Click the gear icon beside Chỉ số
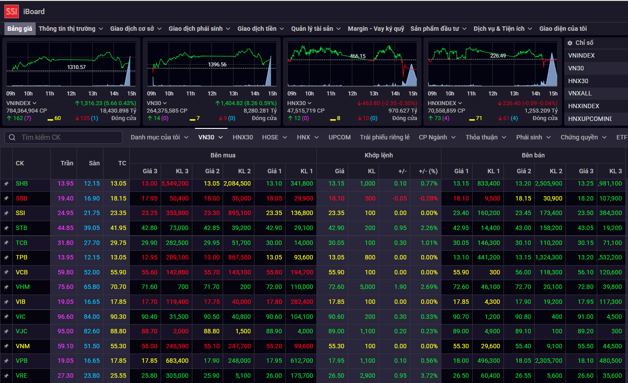The image size is (628, 383). pos(570,43)
